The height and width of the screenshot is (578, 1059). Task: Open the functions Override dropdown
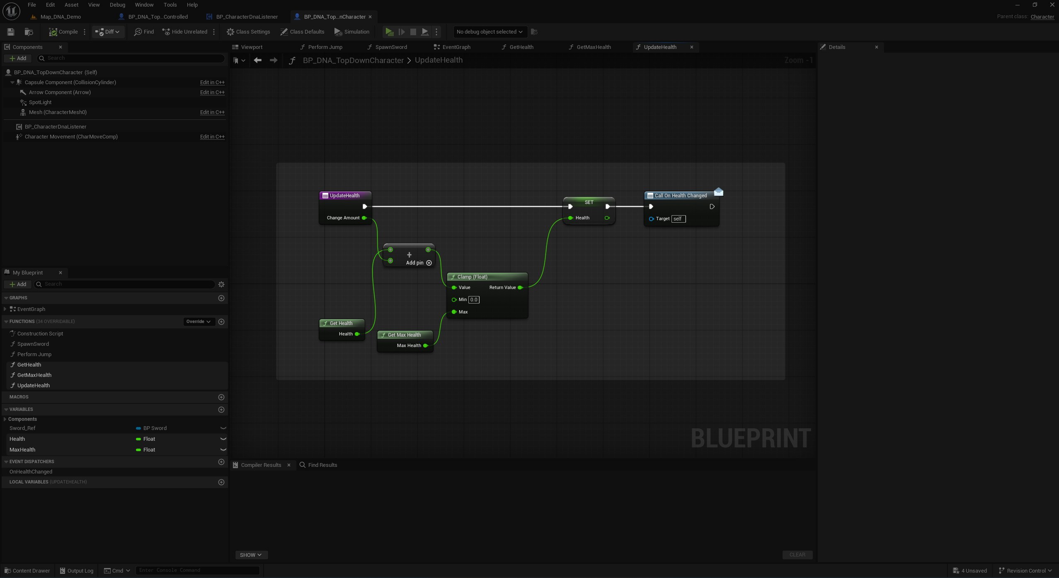(x=199, y=322)
